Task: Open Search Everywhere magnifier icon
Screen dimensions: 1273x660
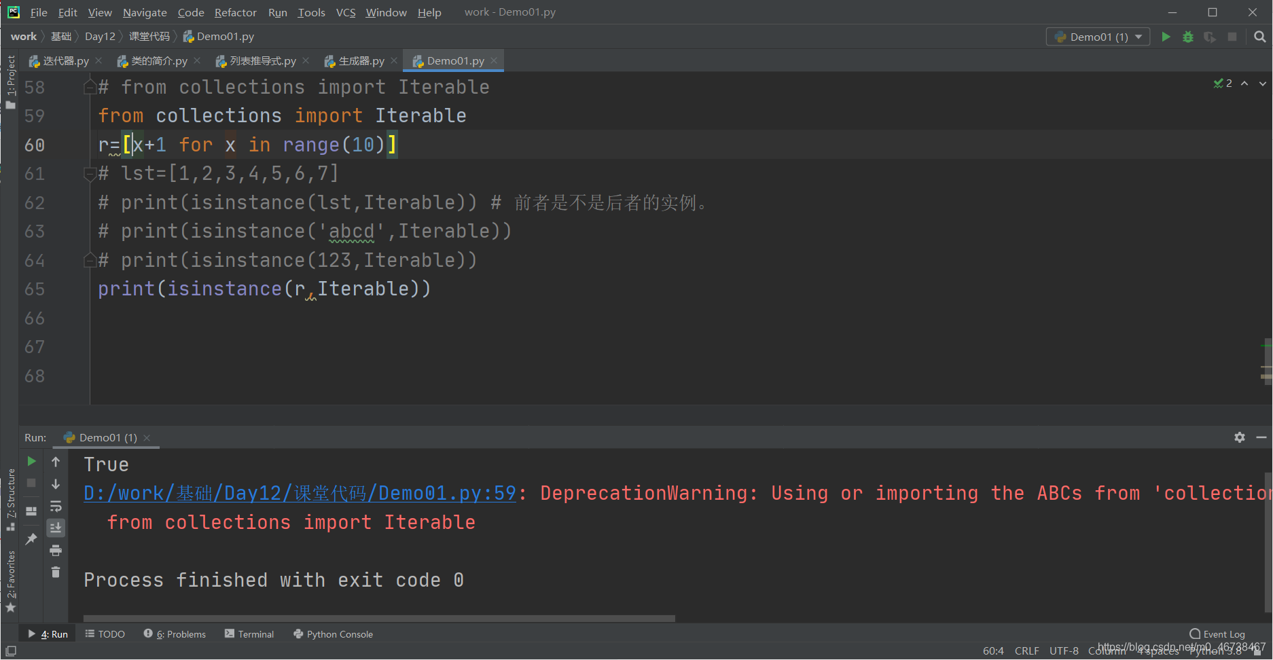Action: (1260, 37)
